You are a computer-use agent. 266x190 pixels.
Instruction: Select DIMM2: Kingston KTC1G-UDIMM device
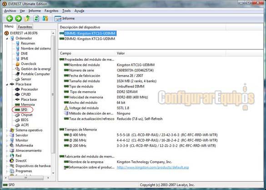(90, 39)
